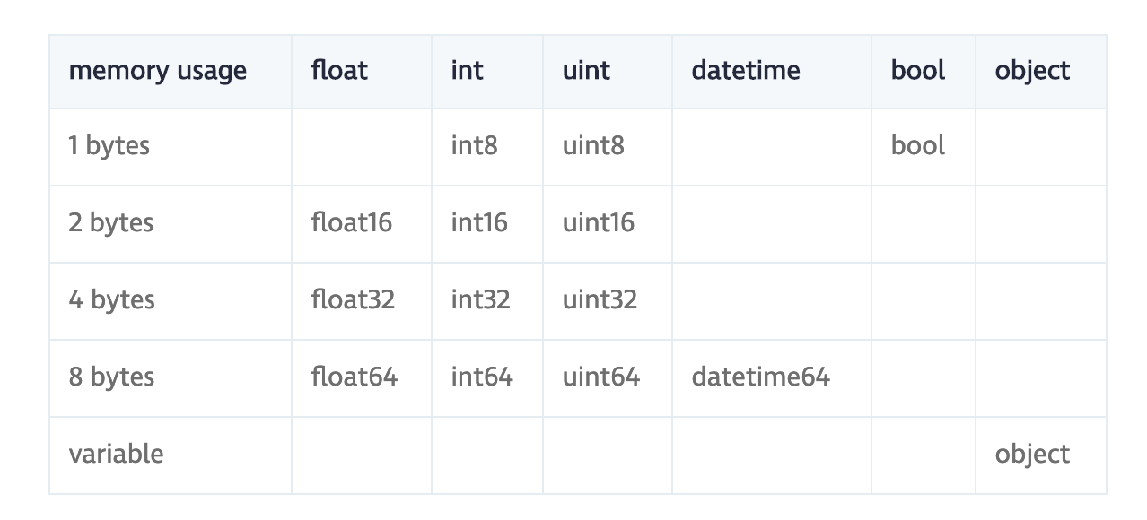Screen dimensions: 1147x520
Task: Click the "uint32" table cell
Action: (x=600, y=300)
